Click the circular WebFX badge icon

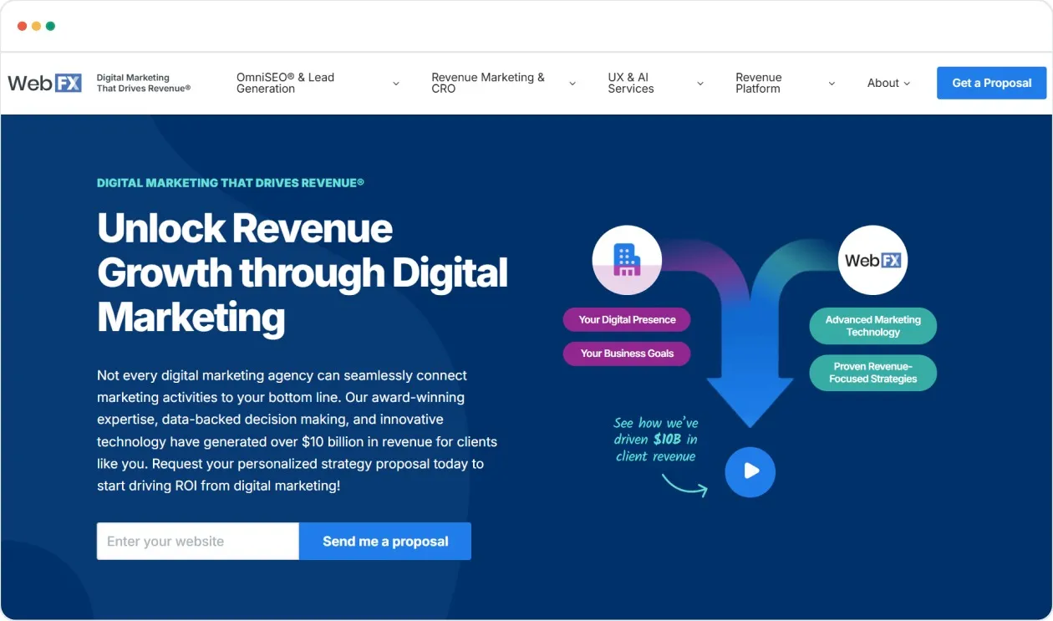[x=872, y=260]
